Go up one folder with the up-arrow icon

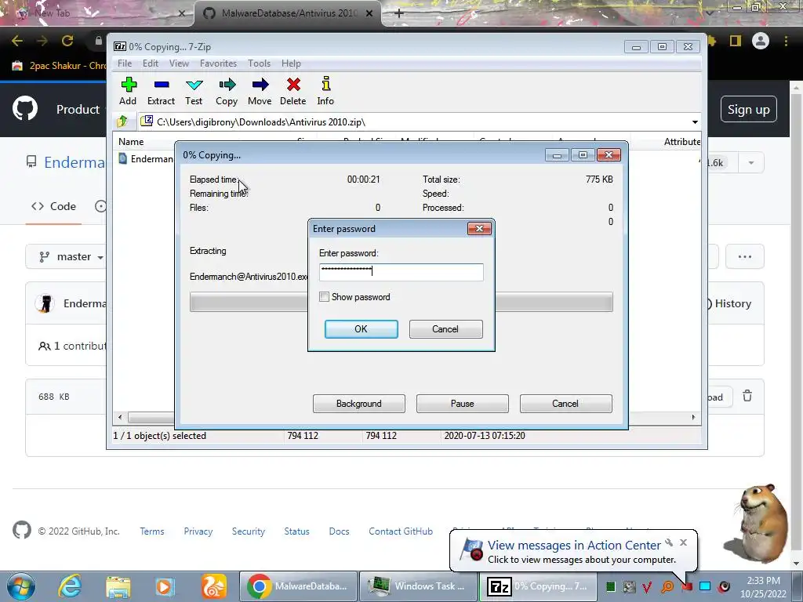tap(122, 121)
